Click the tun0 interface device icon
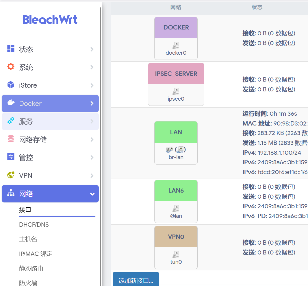This screenshot has width=308, height=286. pyautogui.click(x=176, y=255)
